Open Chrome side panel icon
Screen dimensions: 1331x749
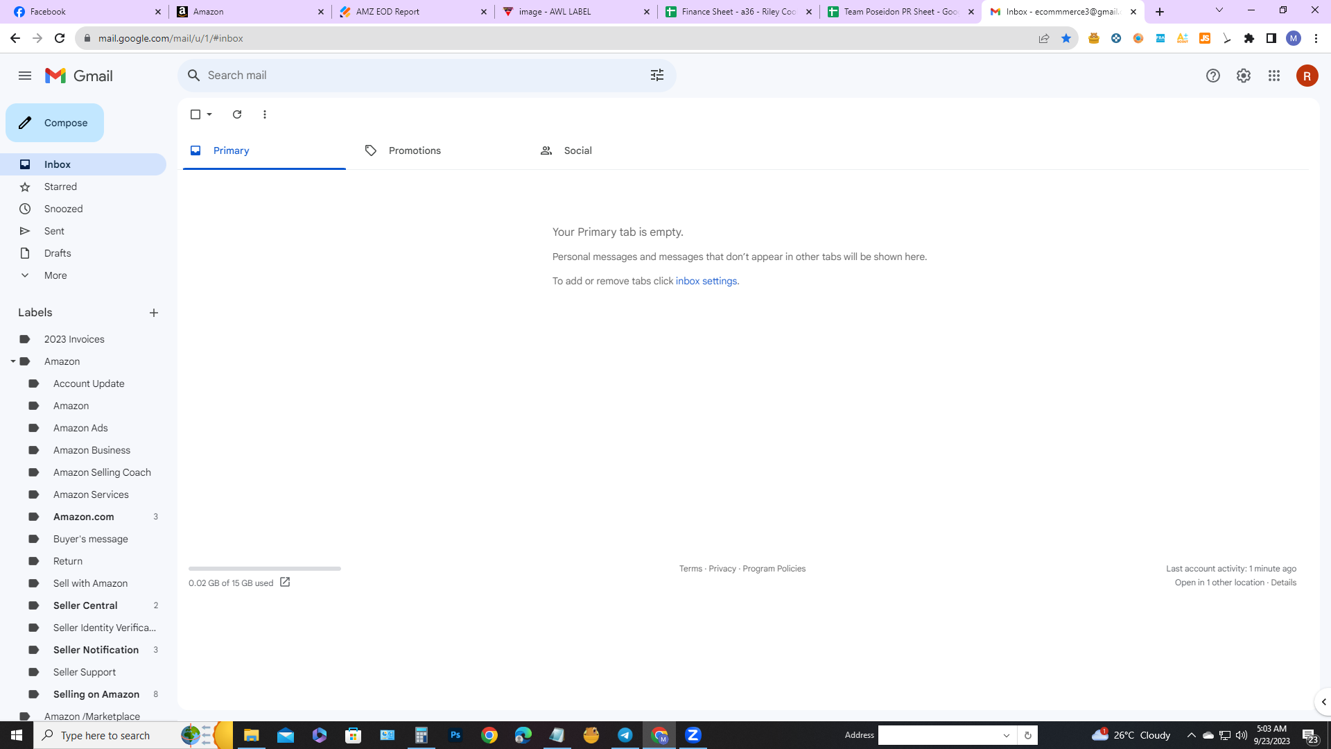pyautogui.click(x=1271, y=38)
